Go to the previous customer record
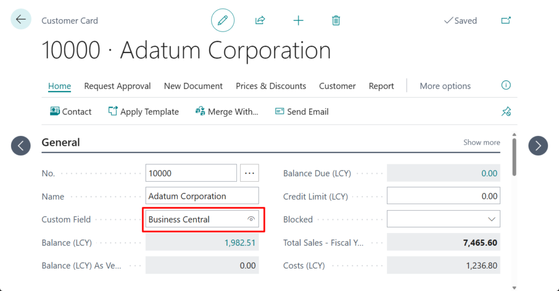The width and height of the screenshot is (559, 291). [21, 145]
